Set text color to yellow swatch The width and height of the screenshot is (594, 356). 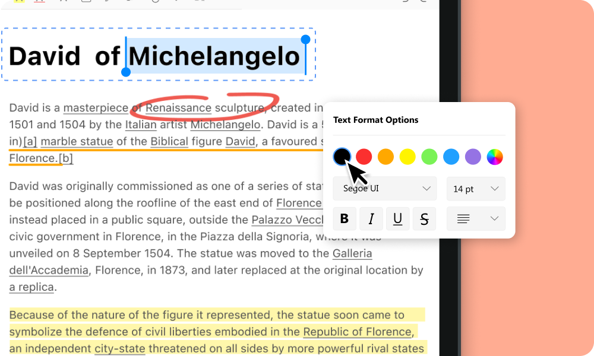pyautogui.click(x=407, y=157)
